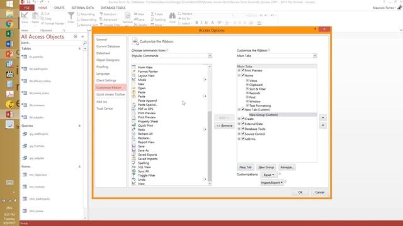Open Word from the taskbar
403x226 pixels.
(9, 44)
